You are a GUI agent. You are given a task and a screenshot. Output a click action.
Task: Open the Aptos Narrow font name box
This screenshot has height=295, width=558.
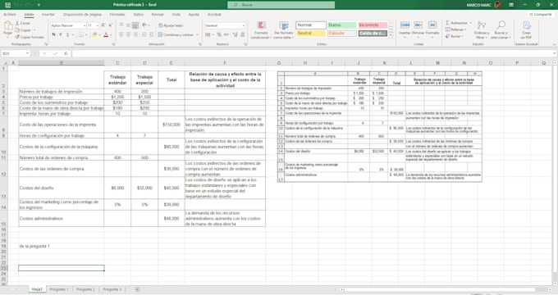[x=68, y=25]
